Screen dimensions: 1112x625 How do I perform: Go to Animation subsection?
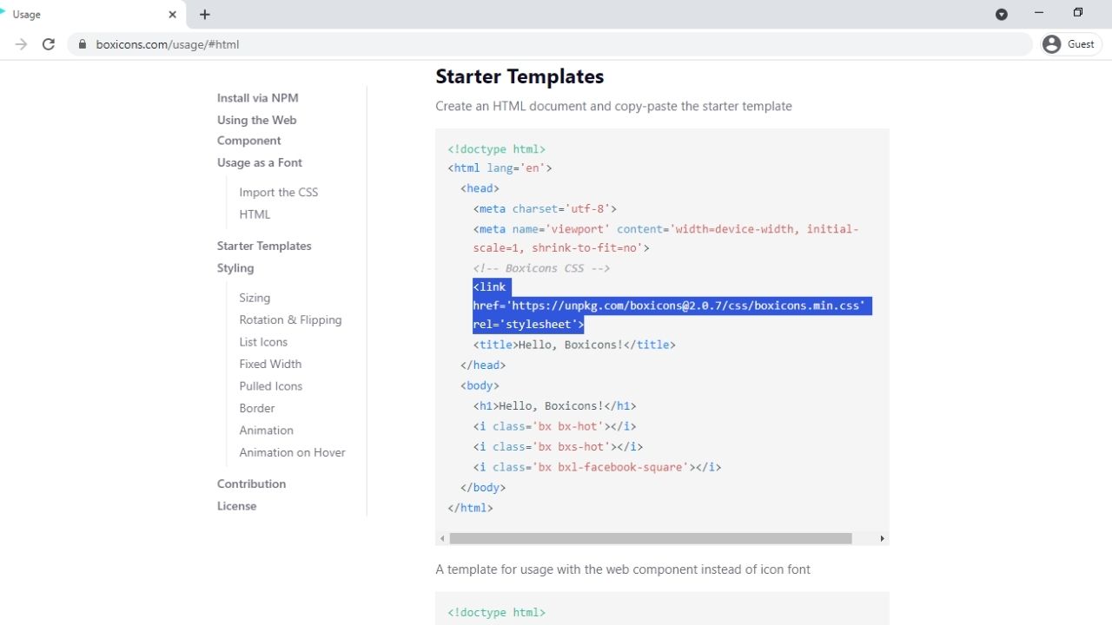266,431
